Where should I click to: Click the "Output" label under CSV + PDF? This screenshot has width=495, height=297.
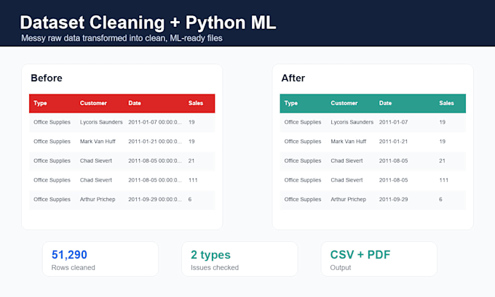(x=341, y=268)
